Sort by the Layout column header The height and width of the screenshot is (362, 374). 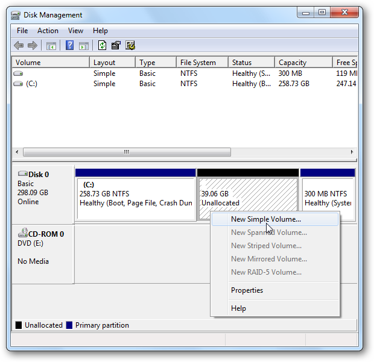point(113,63)
